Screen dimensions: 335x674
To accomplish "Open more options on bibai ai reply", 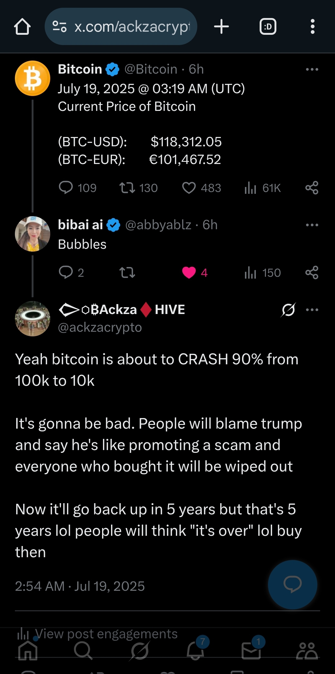I will pyautogui.click(x=312, y=225).
